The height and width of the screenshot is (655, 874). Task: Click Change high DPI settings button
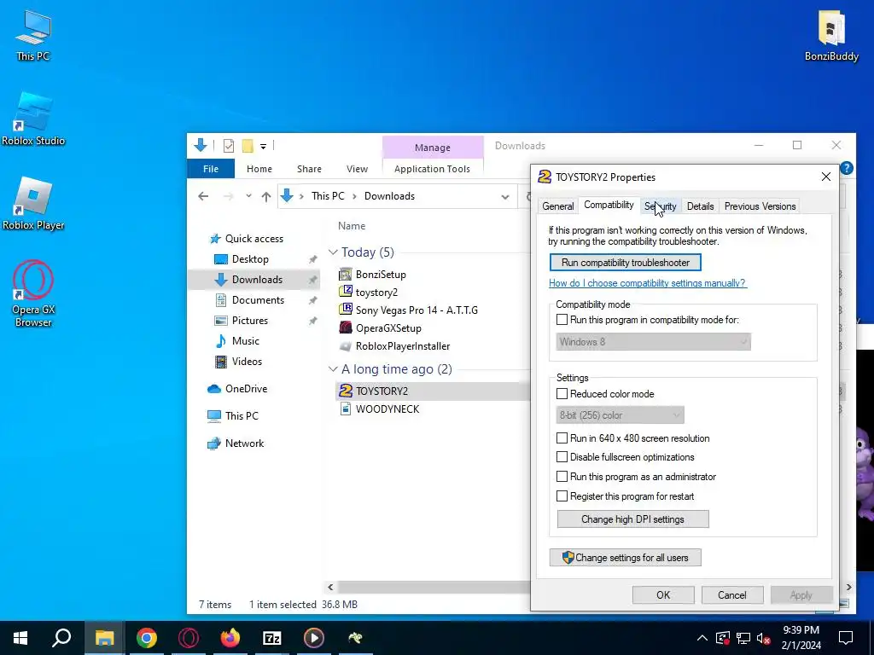[632, 519]
